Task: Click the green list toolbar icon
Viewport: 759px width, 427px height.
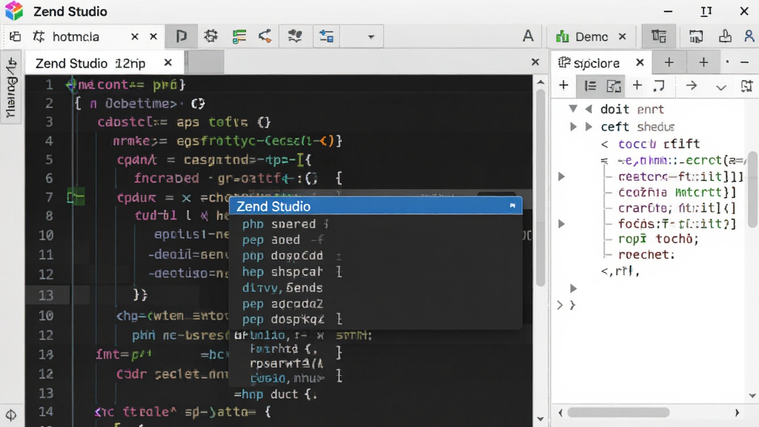Action: click(x=239, y=36)
